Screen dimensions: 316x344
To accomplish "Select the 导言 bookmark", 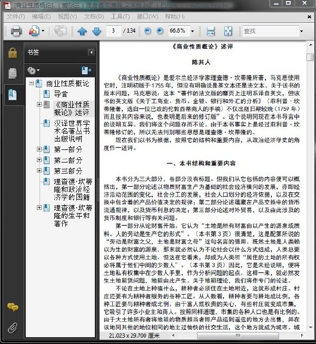I will click(x=61, y=94).
